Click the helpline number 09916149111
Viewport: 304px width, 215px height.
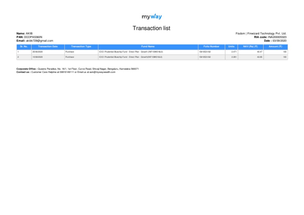(x=66, y=72)
